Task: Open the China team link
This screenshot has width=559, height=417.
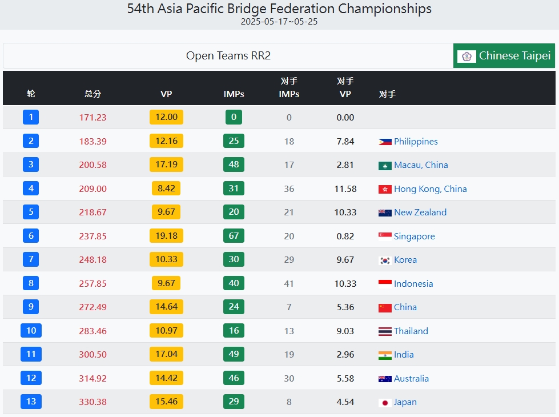Action: point(405,307)
